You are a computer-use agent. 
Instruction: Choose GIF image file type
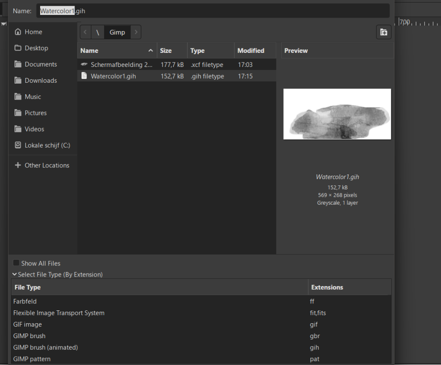click(x=27, y=324)
